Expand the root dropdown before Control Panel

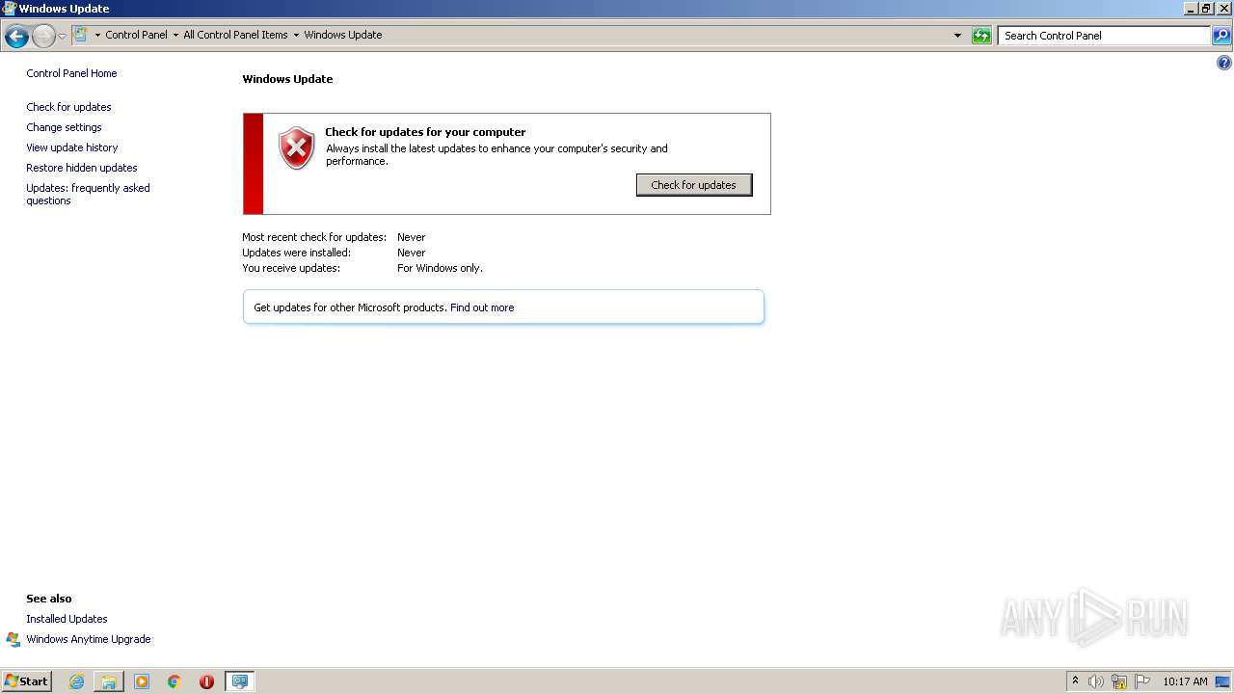tap(96, 35)
